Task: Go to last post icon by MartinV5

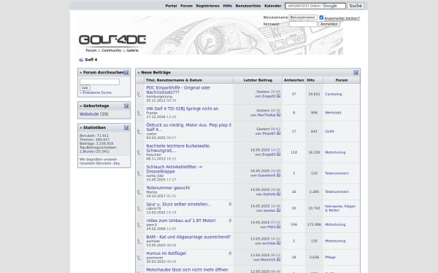Action: pos(279,260)
